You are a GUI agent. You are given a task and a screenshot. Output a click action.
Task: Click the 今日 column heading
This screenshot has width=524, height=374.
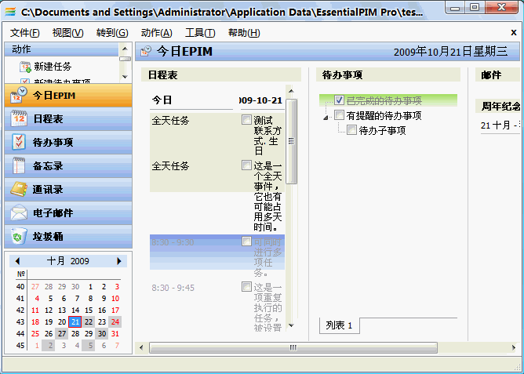click(x=162, y=100)
